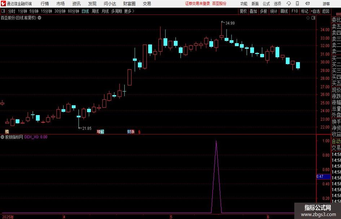Viewport: 341px width, 219px height.
Task: Switch to 15分钟 period
Action: pyautogui.click(x=47, y=11)
